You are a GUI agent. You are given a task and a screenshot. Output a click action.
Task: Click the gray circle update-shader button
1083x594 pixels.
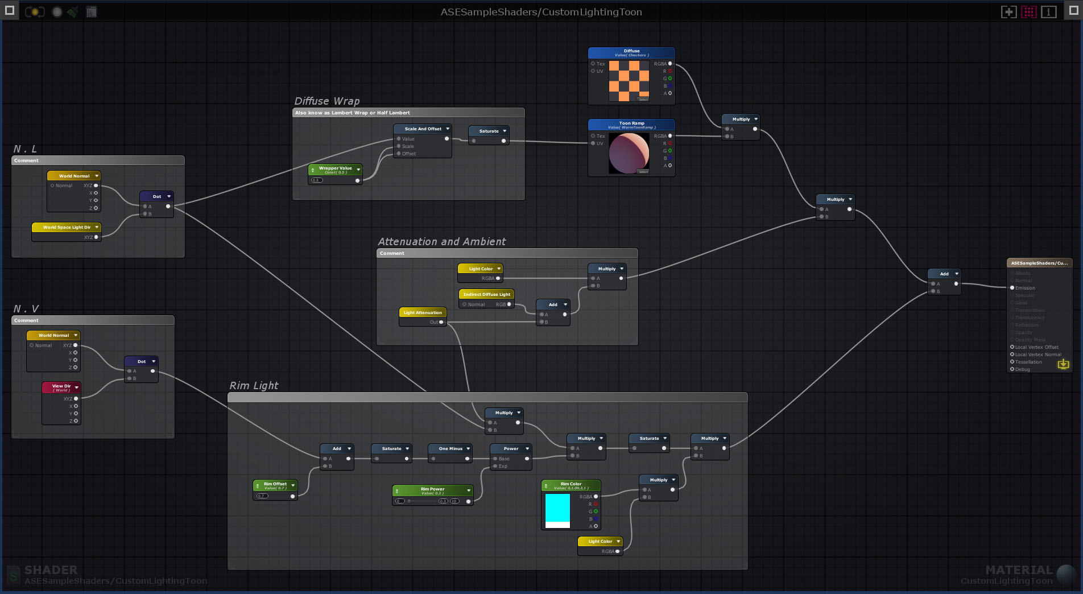(x=57, y=12)
